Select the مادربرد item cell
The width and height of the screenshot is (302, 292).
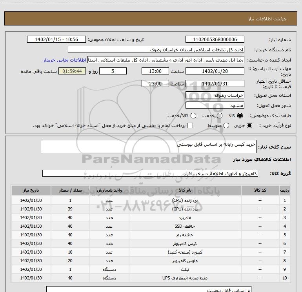coord(185,218)
